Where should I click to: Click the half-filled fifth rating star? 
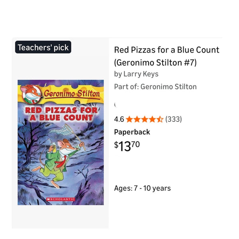tap(160, 119)
